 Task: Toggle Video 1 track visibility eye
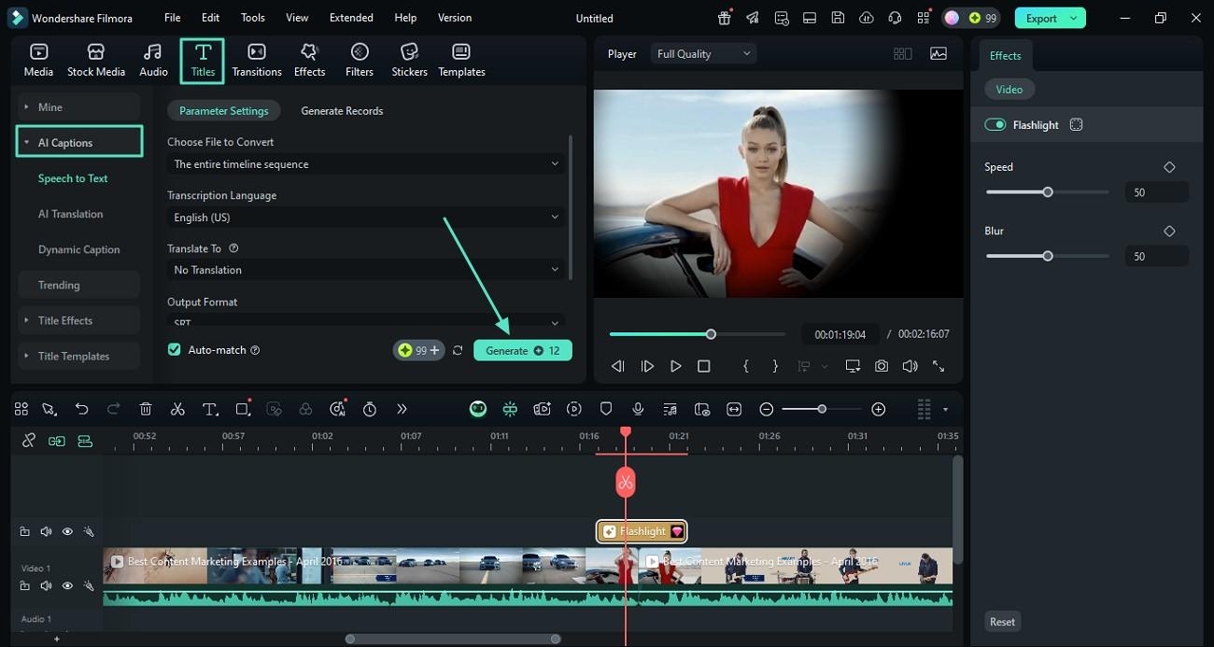coord(67,585)
